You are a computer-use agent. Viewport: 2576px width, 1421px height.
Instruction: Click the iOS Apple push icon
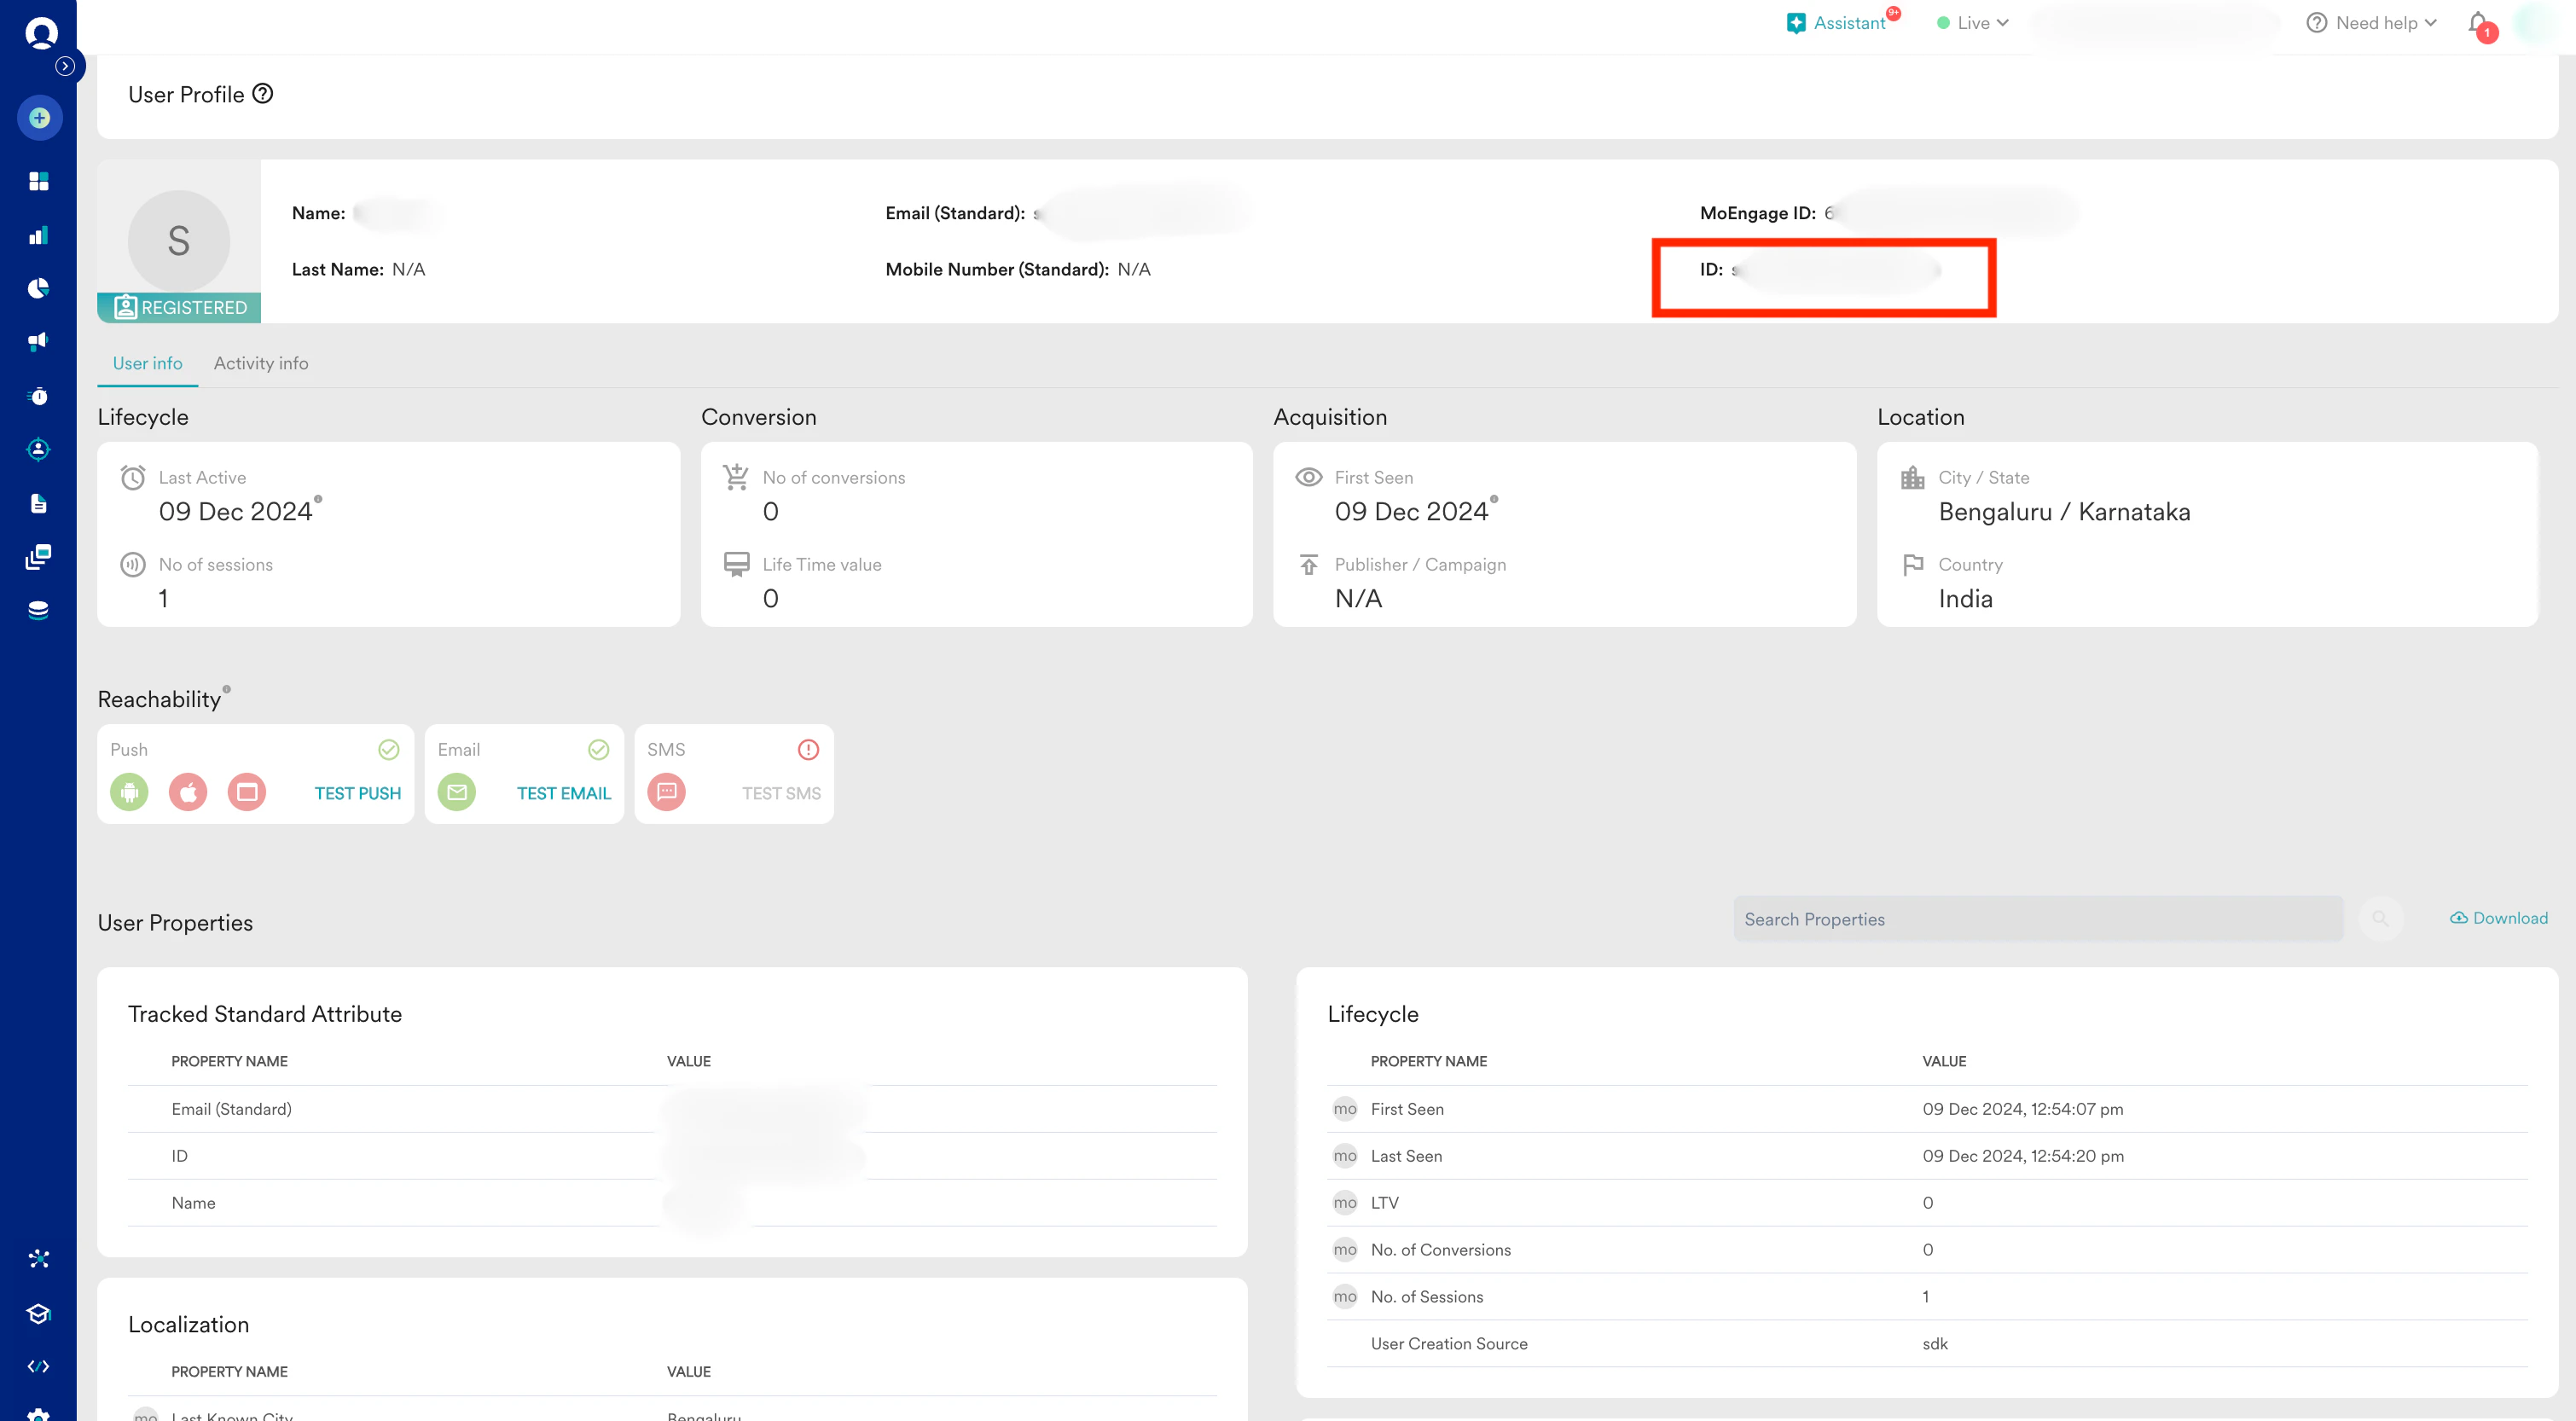pos(188,792)
